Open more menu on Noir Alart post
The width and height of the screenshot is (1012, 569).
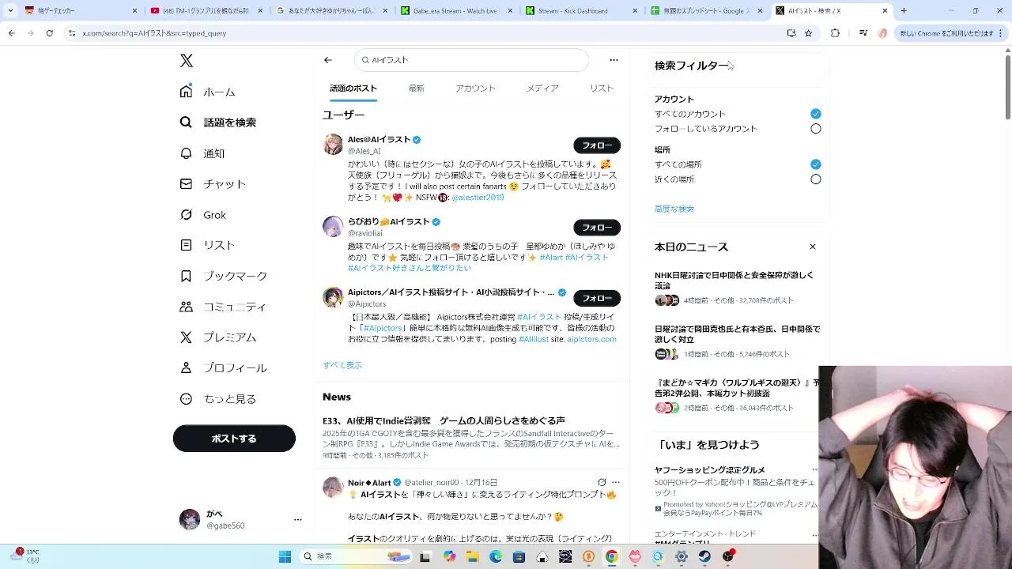616,482
